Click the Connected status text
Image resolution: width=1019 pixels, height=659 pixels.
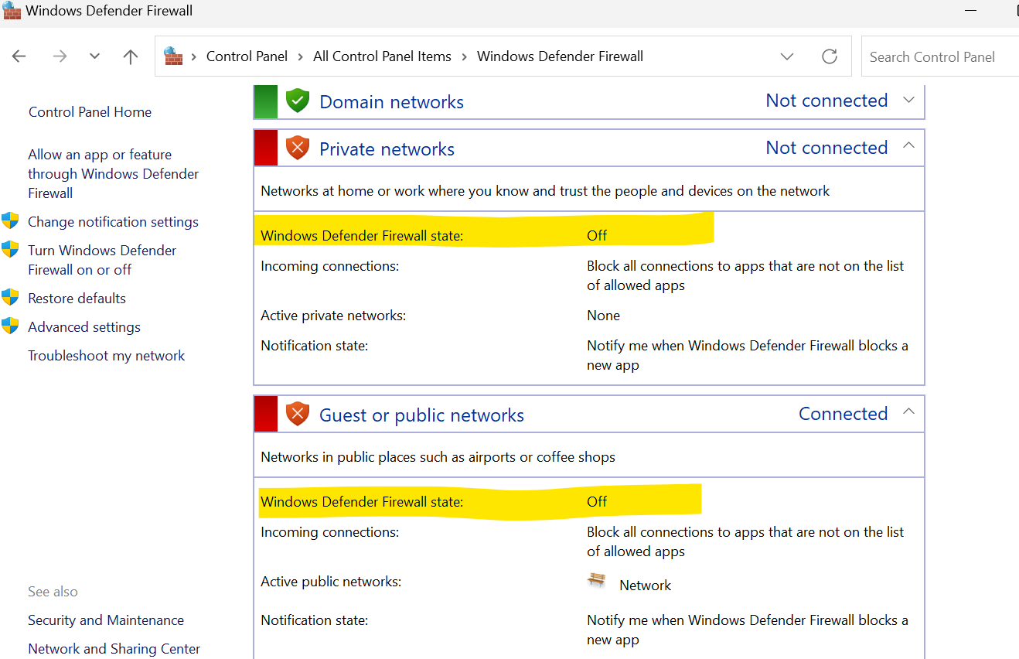coord(843,414)
